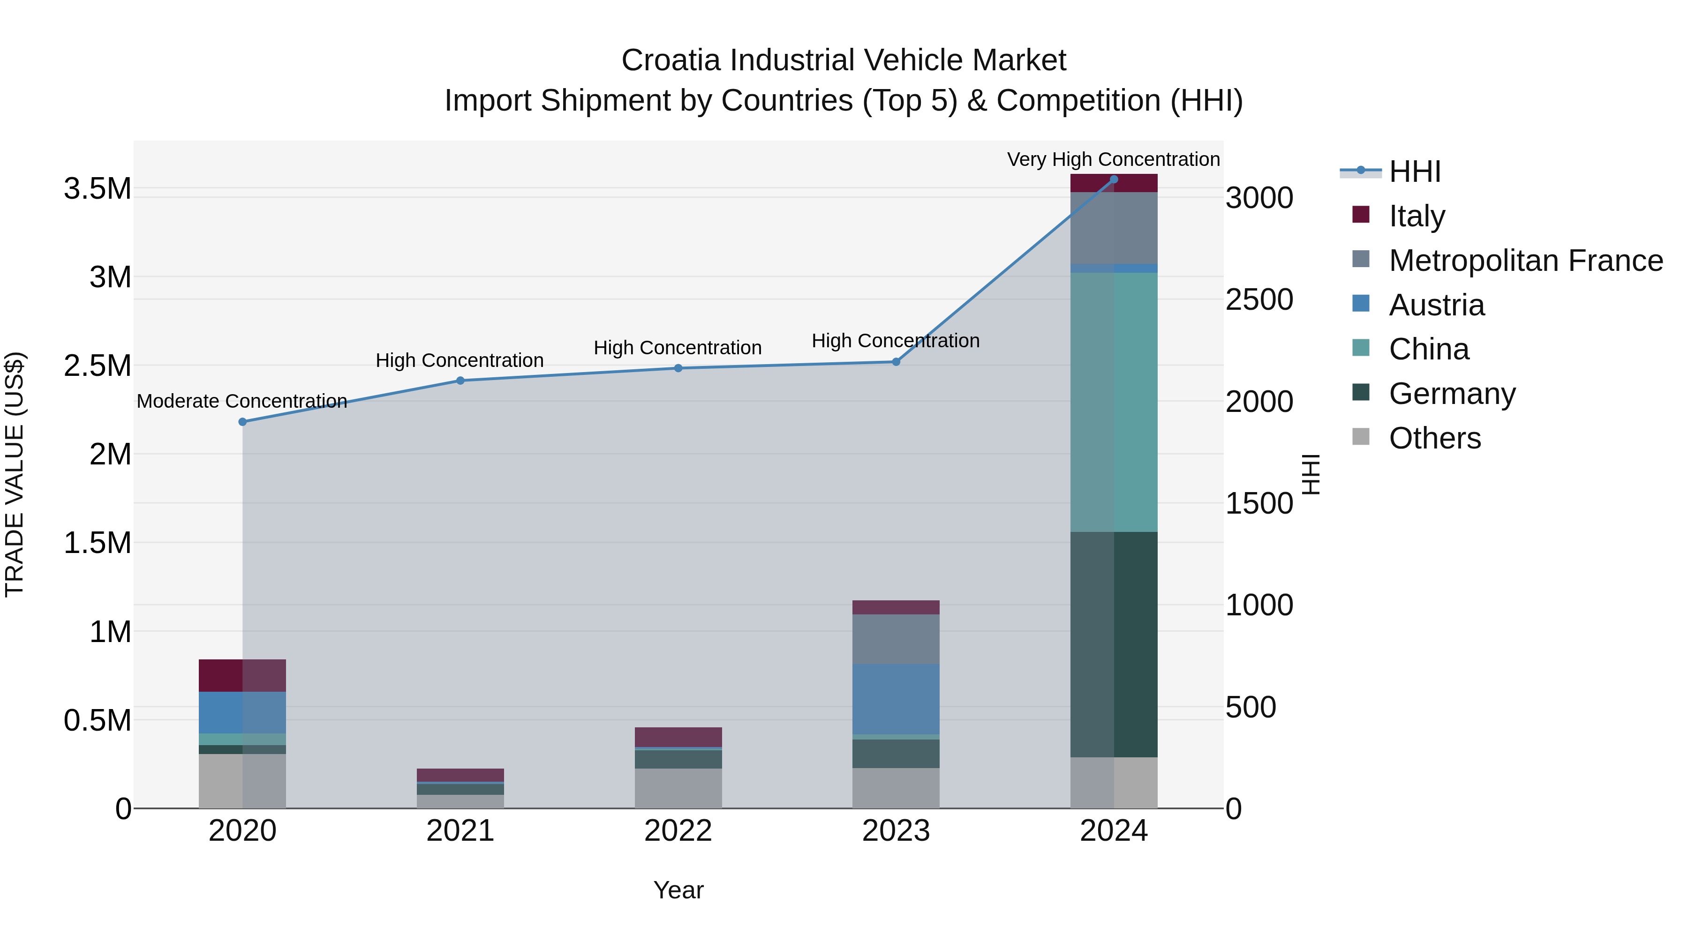Click the 2023 Others bar segment

[x=896, y=788]
